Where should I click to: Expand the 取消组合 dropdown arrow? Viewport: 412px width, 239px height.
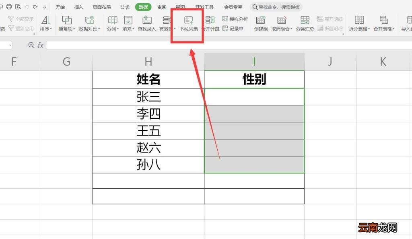pyautogui.click(x=291, y=29)
